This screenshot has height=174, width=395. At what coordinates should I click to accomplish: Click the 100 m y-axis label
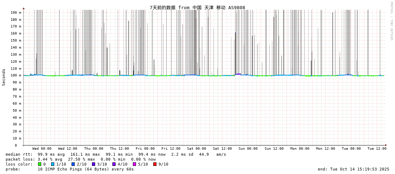[16, 75]
